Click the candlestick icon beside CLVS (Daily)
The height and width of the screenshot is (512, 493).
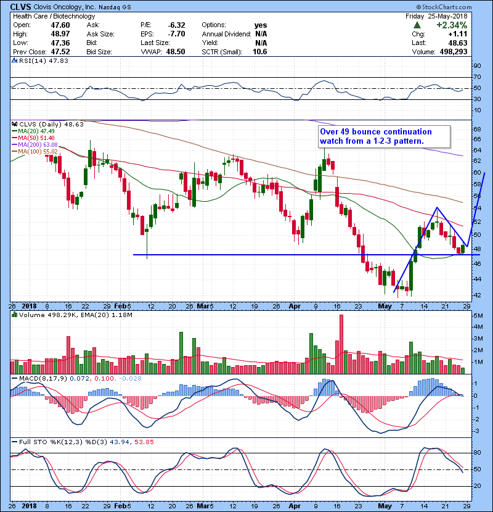pyautogui.click(x=14, y=125)
